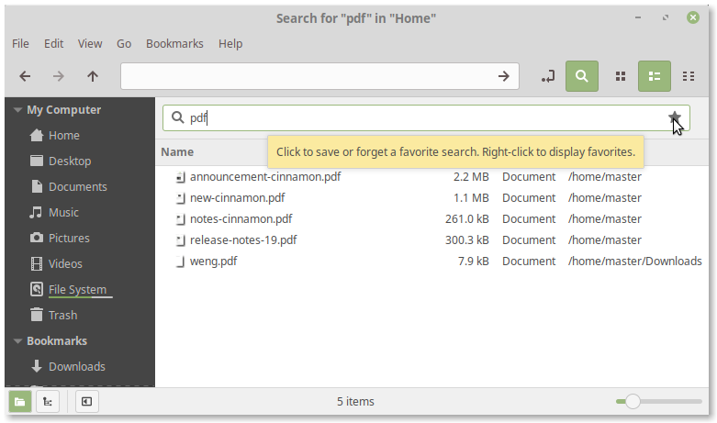Screen dimensions: 717x423
Task: Click the go arrow inside location bar
Action: coord(503,76)
